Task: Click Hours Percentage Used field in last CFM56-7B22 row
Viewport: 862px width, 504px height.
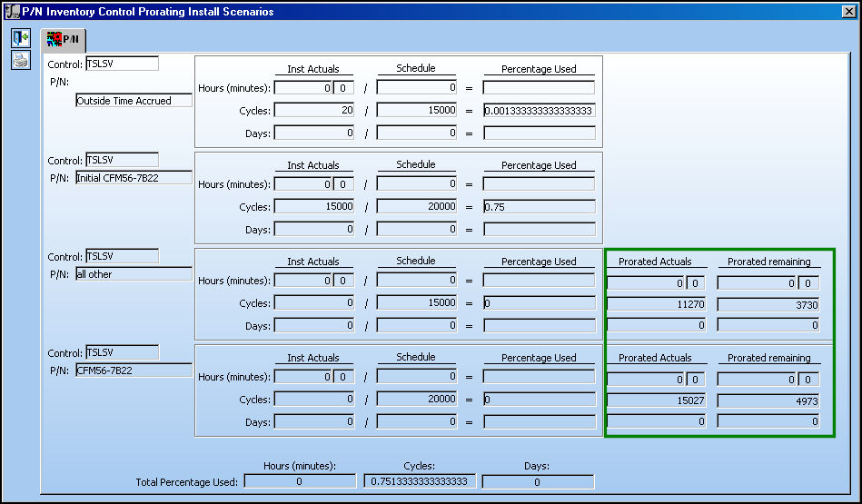Action: (540, 377)
